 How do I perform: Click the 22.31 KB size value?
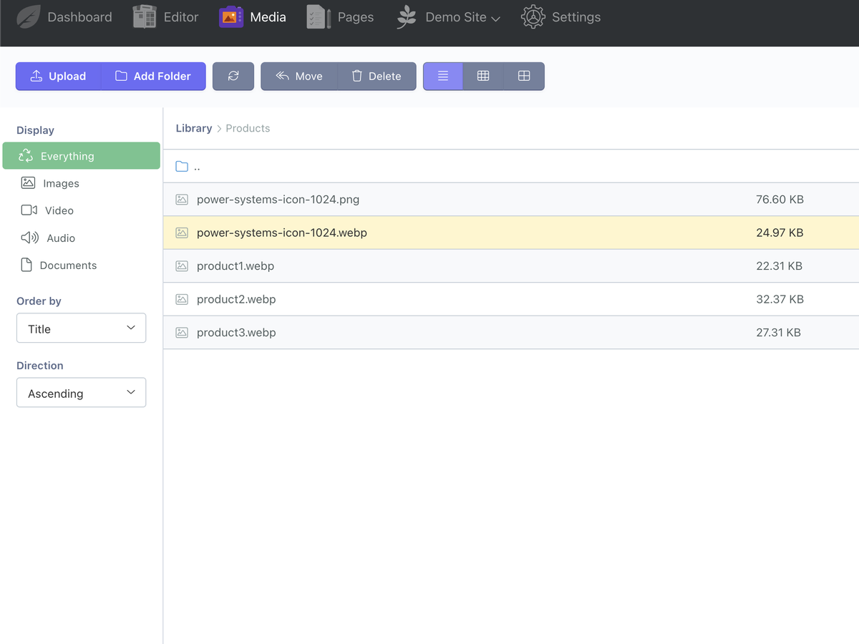[x=779, y=266]
